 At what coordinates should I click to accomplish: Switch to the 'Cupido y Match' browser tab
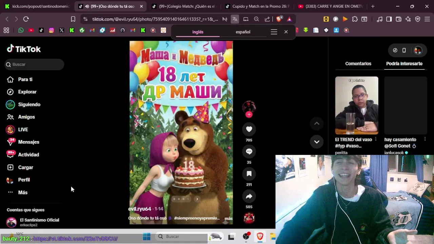point(257,6)
